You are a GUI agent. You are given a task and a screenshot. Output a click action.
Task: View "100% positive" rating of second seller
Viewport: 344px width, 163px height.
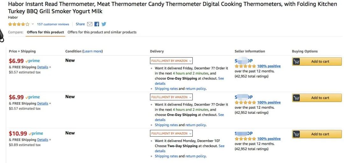(269, 102)
